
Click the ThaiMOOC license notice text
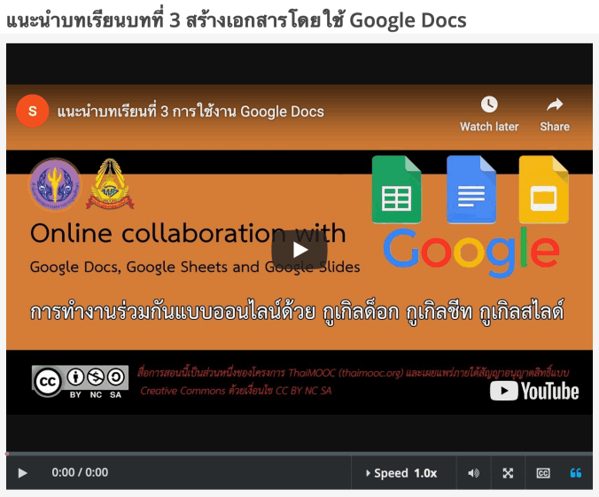click(x=353, y=381)
